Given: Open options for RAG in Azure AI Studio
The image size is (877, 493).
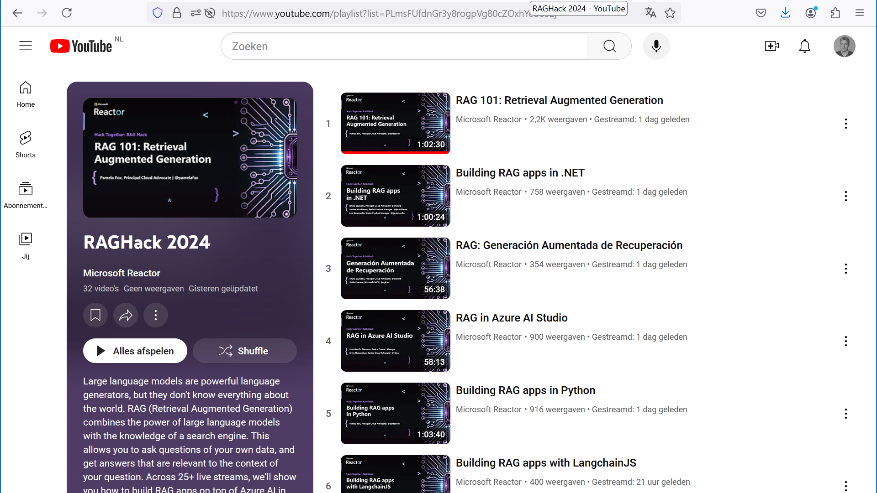Looking at the screenshot, I should click(846, 341).
